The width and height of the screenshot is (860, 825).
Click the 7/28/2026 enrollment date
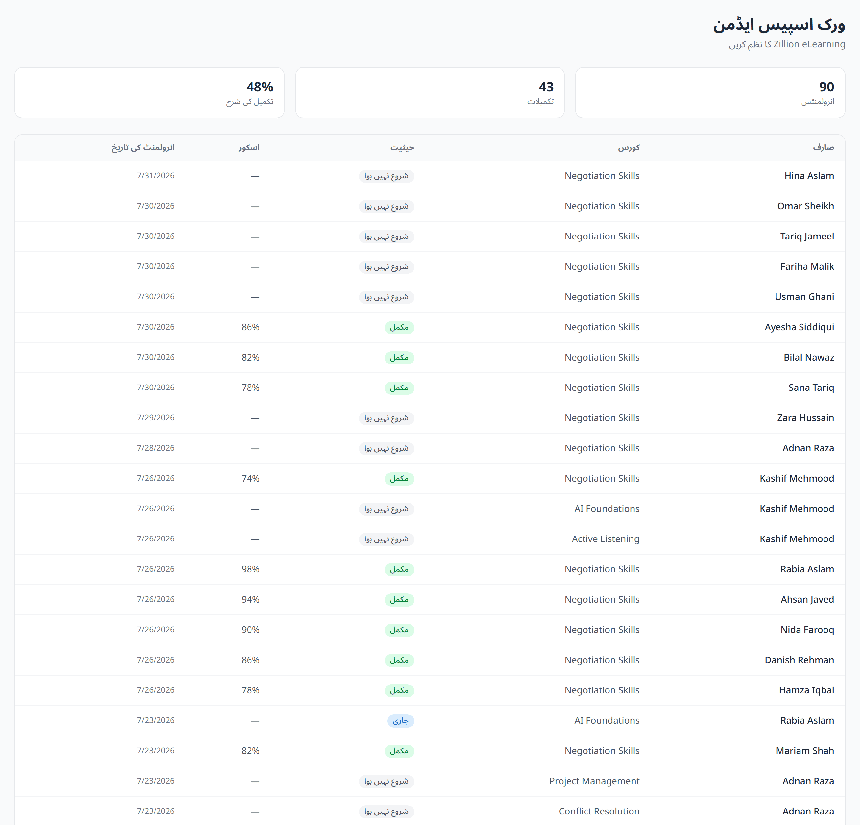click(x=155, y=448)
